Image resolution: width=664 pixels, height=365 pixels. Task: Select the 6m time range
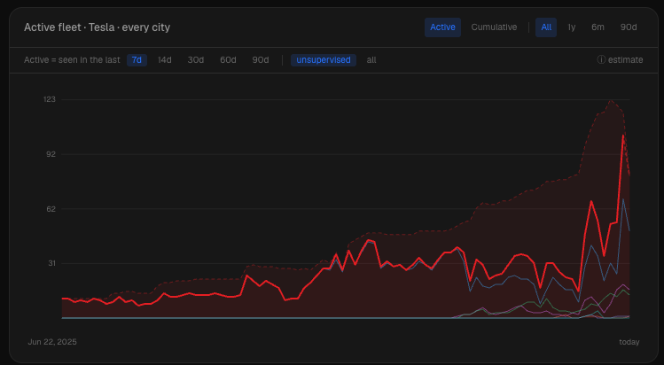[x=598, y=27]
